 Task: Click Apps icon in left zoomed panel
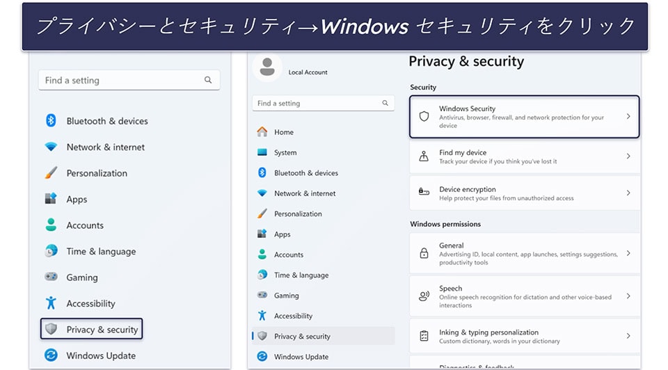pos(51,198)
